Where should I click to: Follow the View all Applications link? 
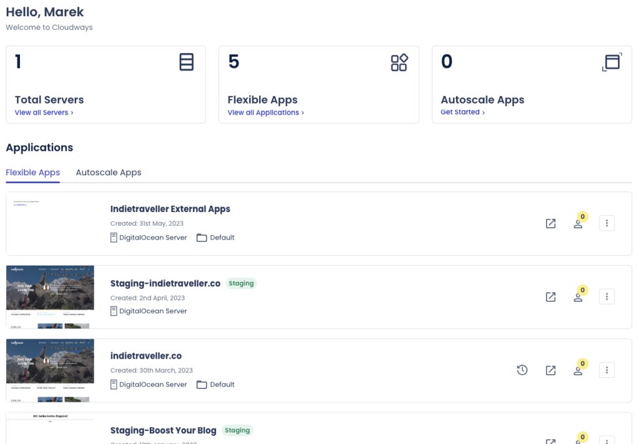[x=266, y=112]
